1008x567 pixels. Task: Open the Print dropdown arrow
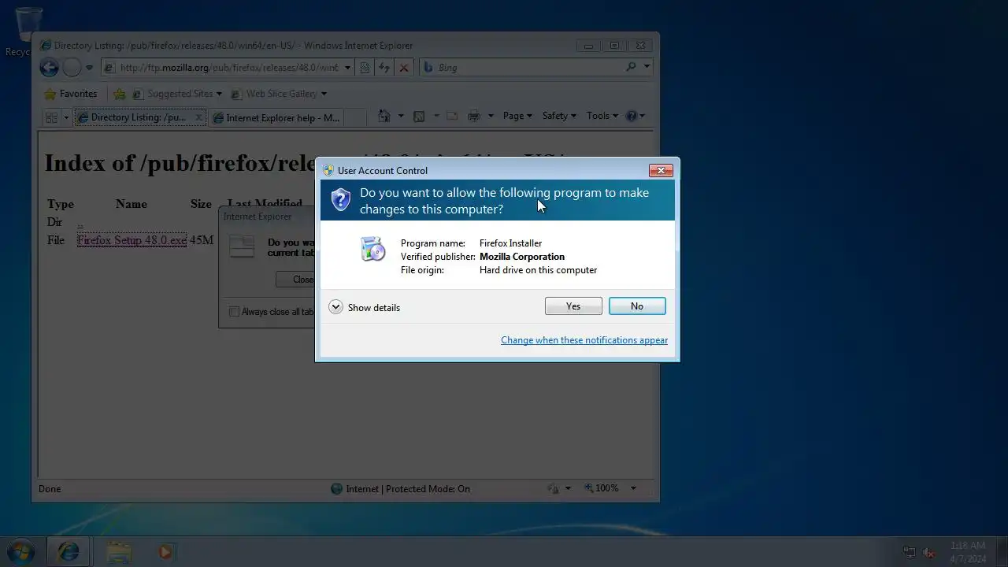[490, 116]
